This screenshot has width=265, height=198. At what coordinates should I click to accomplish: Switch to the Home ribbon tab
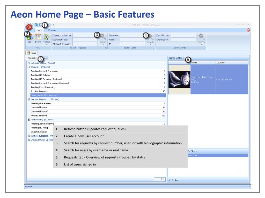pos(39,30)
